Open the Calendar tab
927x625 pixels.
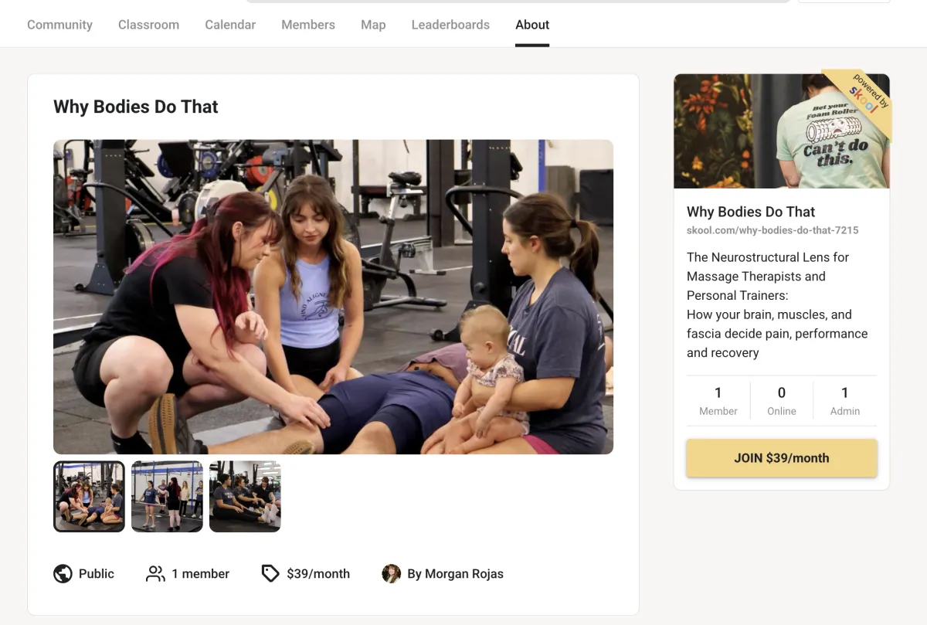pos(230,25)
